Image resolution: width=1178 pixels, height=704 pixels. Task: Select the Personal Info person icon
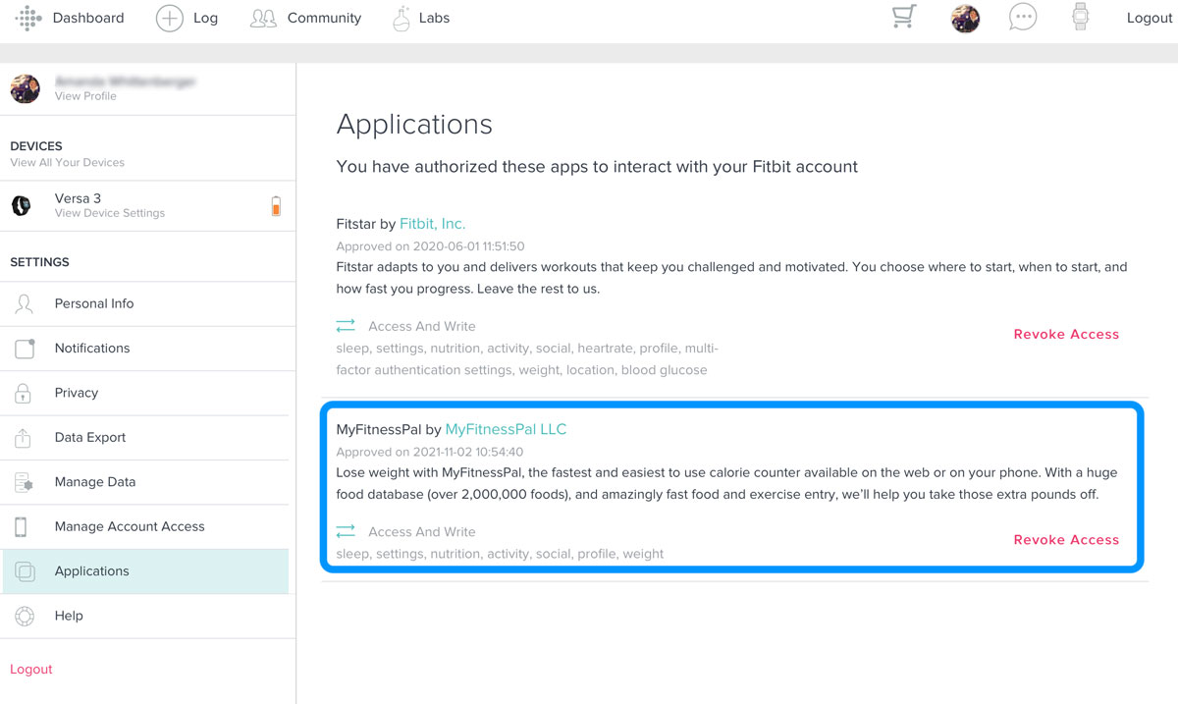(24, 303)
